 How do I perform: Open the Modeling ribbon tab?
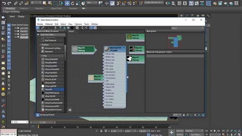10,8
